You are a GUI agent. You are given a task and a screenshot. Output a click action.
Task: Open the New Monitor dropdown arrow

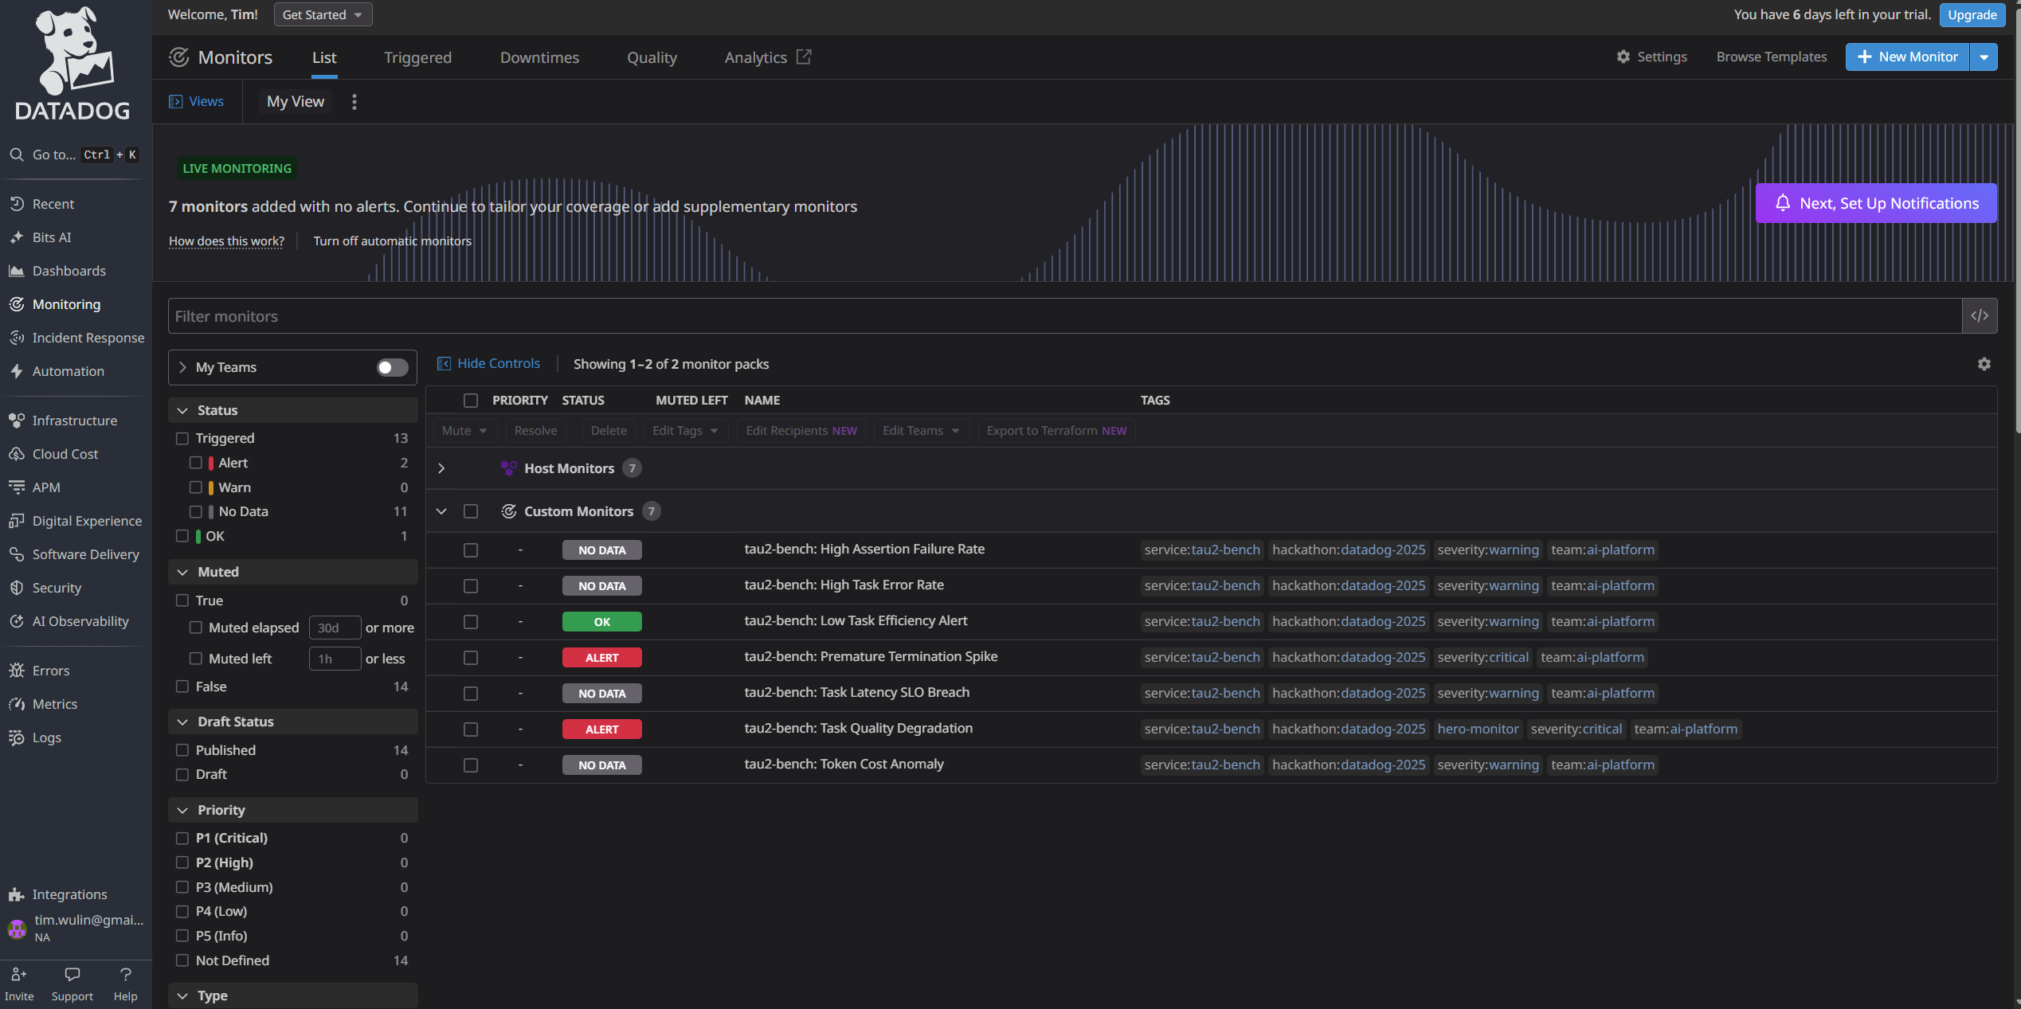click(1984, 57)
